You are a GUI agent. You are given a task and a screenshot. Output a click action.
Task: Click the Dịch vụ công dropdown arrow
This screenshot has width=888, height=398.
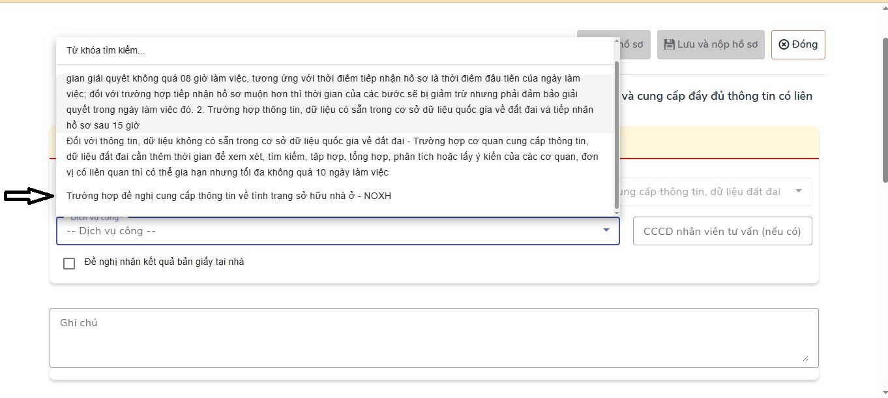coord(606,230)
